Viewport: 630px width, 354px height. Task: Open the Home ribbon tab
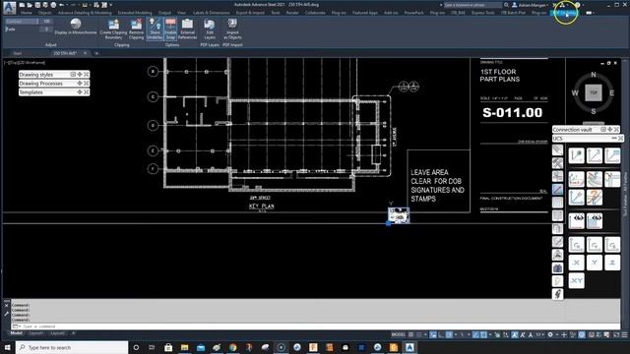tap(27, 13)
